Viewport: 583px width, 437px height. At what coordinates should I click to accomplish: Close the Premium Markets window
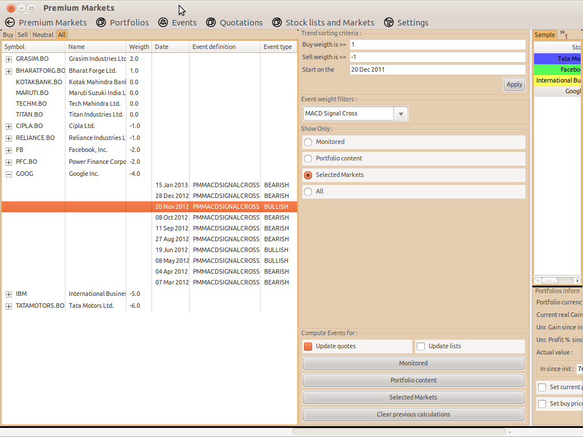pos(11,8)
